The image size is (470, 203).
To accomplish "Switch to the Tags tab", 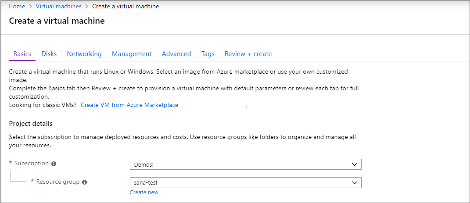I will pyautogui.click(x=208, y=54).
